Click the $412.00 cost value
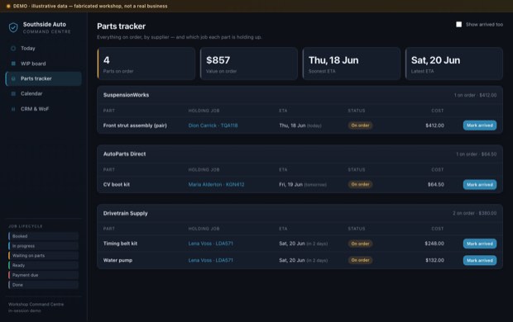This screenshot has width=513, height=322. tap(434, 125)
